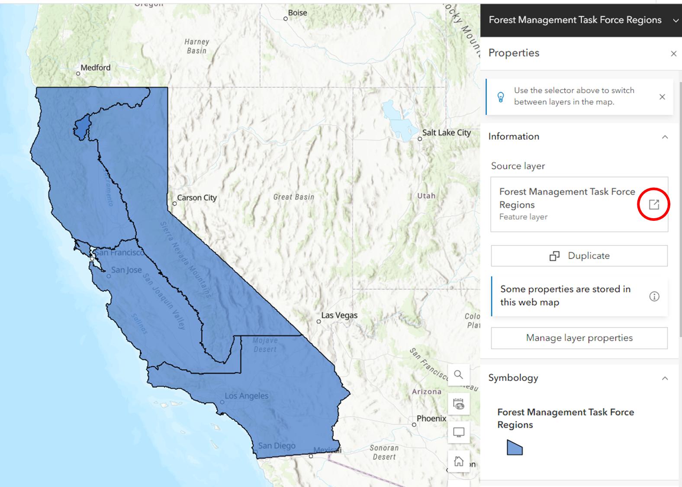
Task: Click the Medford map label
Action: pos(95,68)
